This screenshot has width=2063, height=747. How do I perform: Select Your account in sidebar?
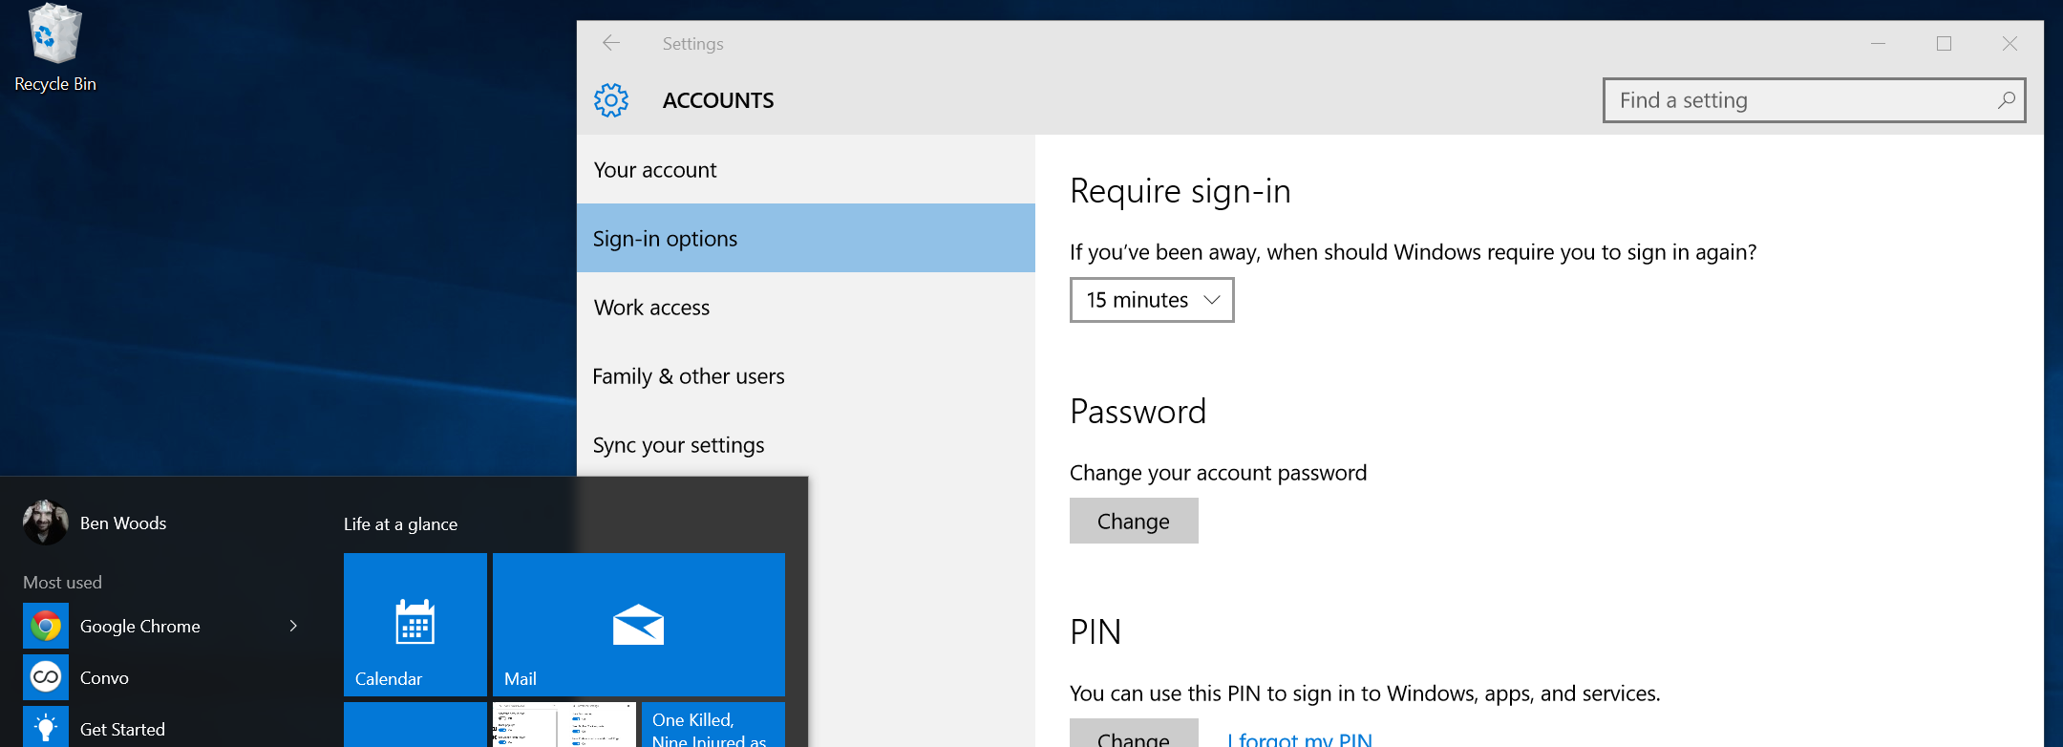point(655,170)
